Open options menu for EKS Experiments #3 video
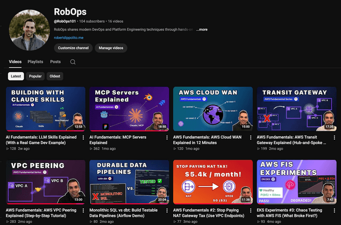The width and height of the screenshot is (341, 225). [x=335, y=210]
